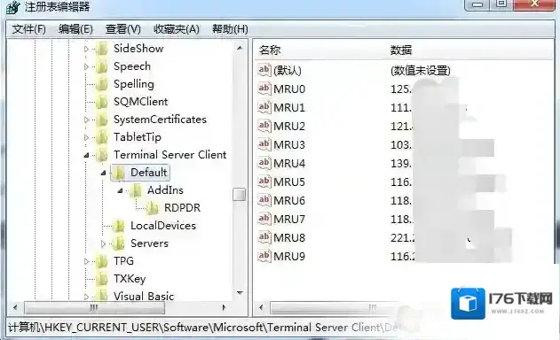Minimize the registry editor window
The width and height of the screenshot is (560, 340).
click(x=477, y=5)
